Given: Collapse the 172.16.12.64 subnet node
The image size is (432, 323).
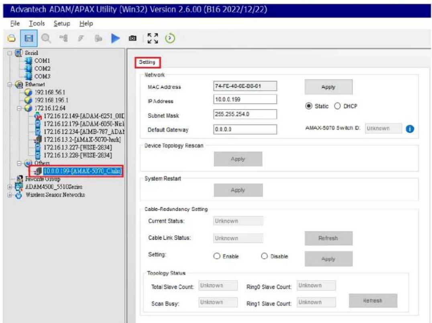Looking at the screenshot, I should click(19, 108).
